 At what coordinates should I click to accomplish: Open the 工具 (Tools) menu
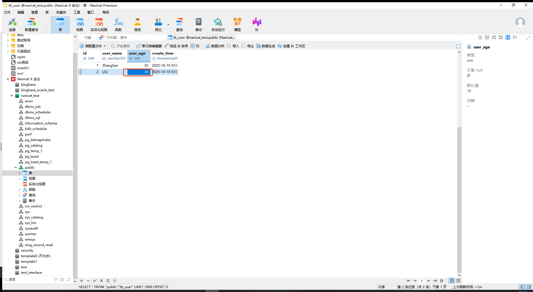pyautogui.click(x=77, y=12)
